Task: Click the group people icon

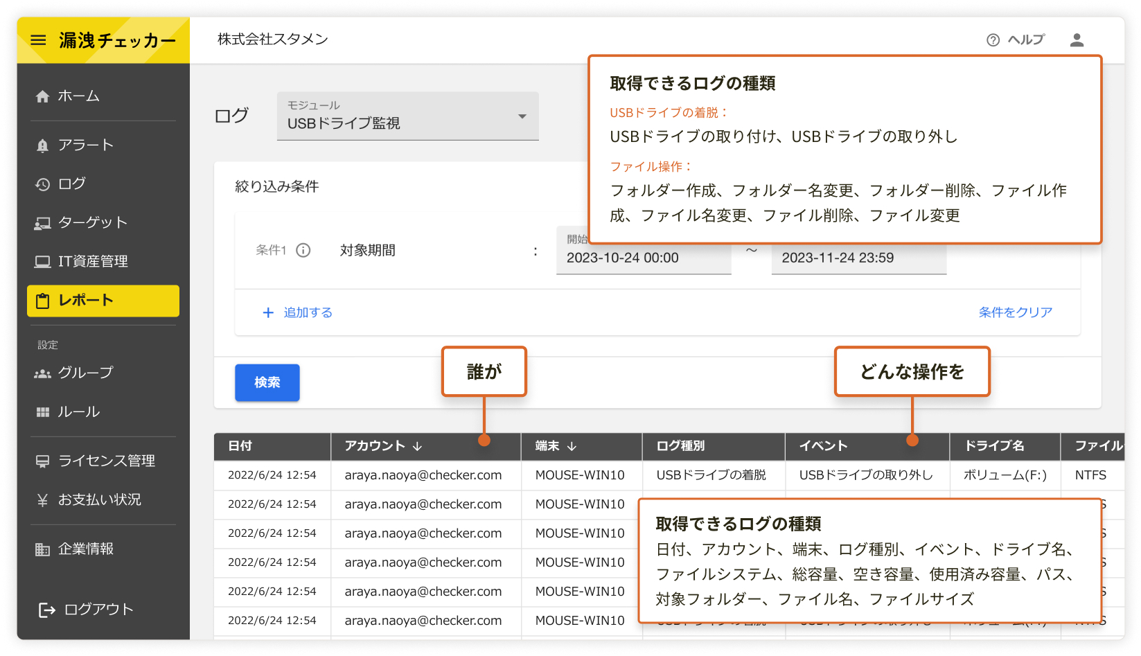Action: click(x=43, y=374)
